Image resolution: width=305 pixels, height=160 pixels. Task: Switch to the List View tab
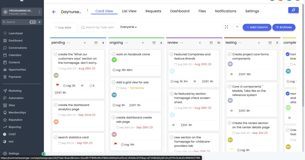click(x=129, y=11)
